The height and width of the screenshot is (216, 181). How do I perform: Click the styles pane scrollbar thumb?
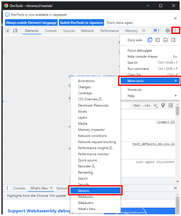click(177, 110)
